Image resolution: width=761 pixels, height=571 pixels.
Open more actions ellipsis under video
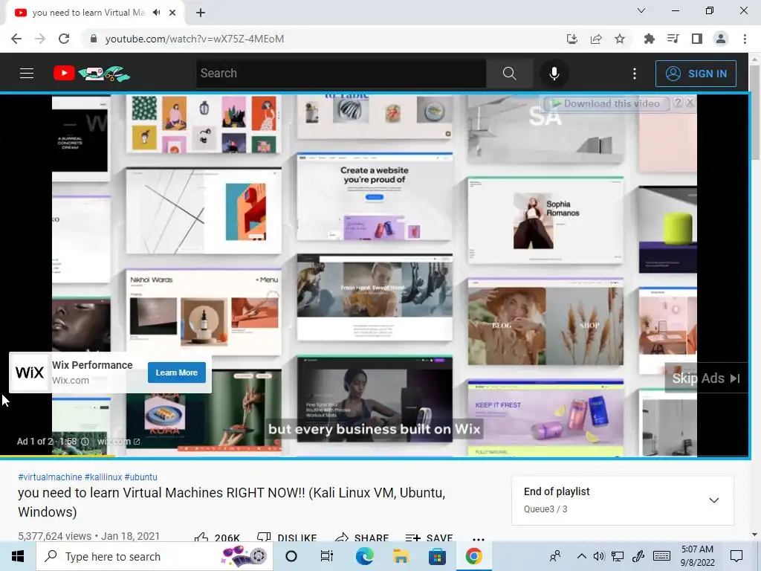[x=479, y=538]
